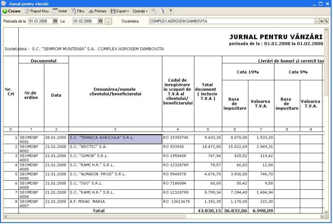The image size is (333, 224).
Task: Click the Societatea field COMPLEX AGROSEM DAMBOVITA
Action: pos(232,21)
